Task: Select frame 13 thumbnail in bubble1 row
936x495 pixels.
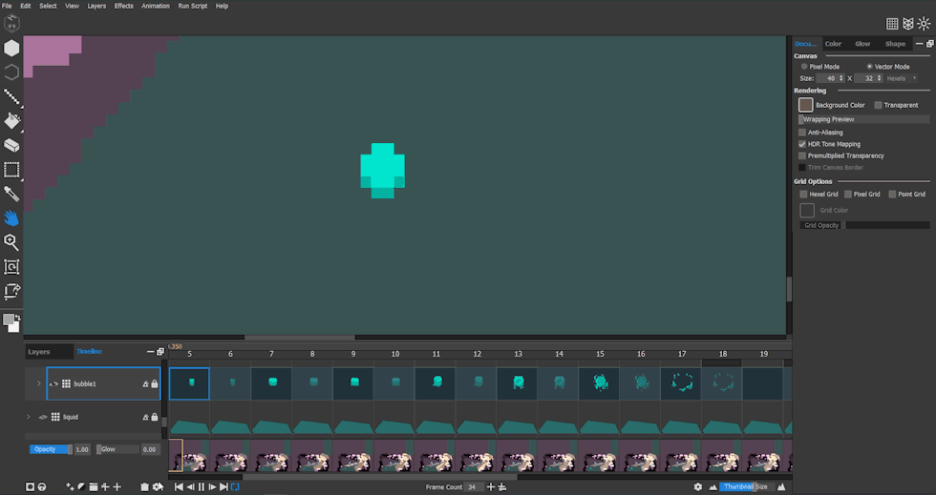Action: point(518,382)
